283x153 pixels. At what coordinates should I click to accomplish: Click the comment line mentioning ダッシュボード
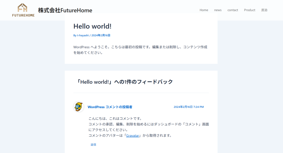[x=148, y=124]
